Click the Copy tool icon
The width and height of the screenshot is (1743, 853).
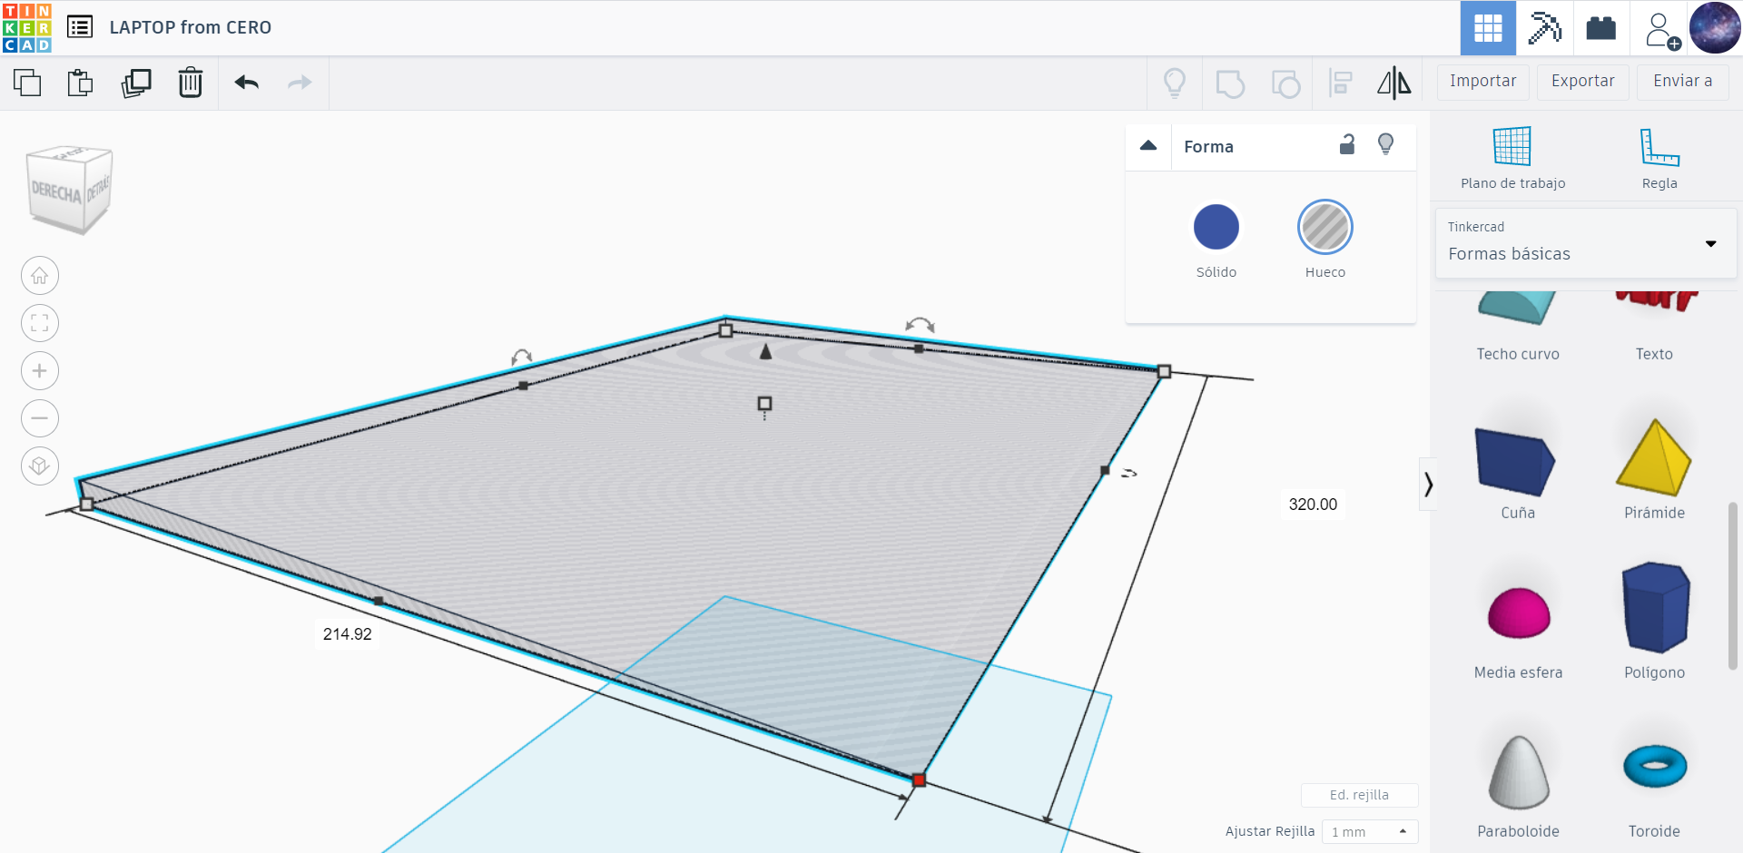[x=27, y=83]
